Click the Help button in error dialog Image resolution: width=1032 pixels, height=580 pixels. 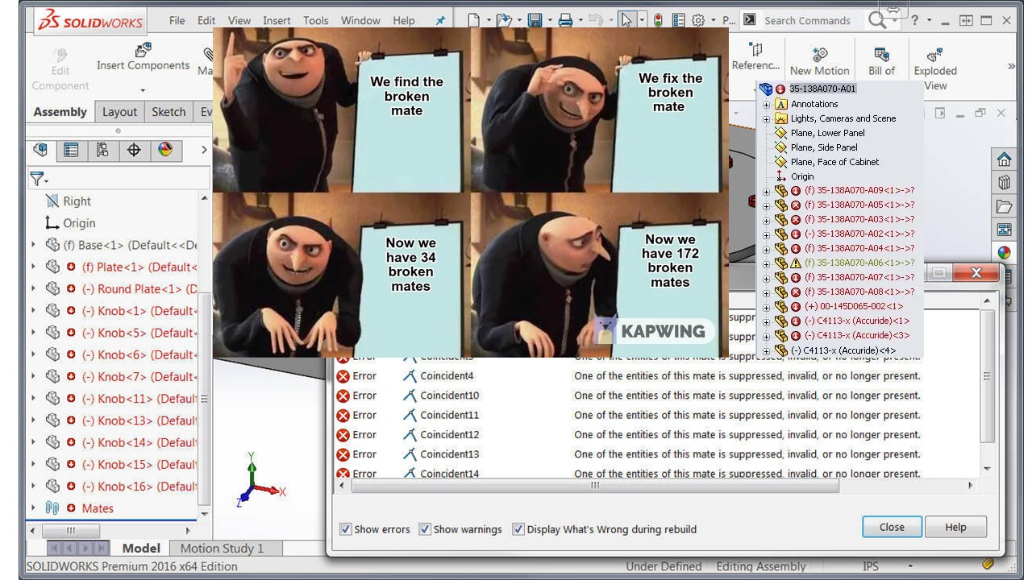955,527
